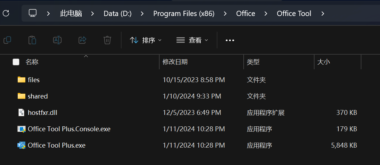The height and width of the screenshot is (165, 380).
Task: Go to 此电脑 in the address bar
Action: [71, 14]
